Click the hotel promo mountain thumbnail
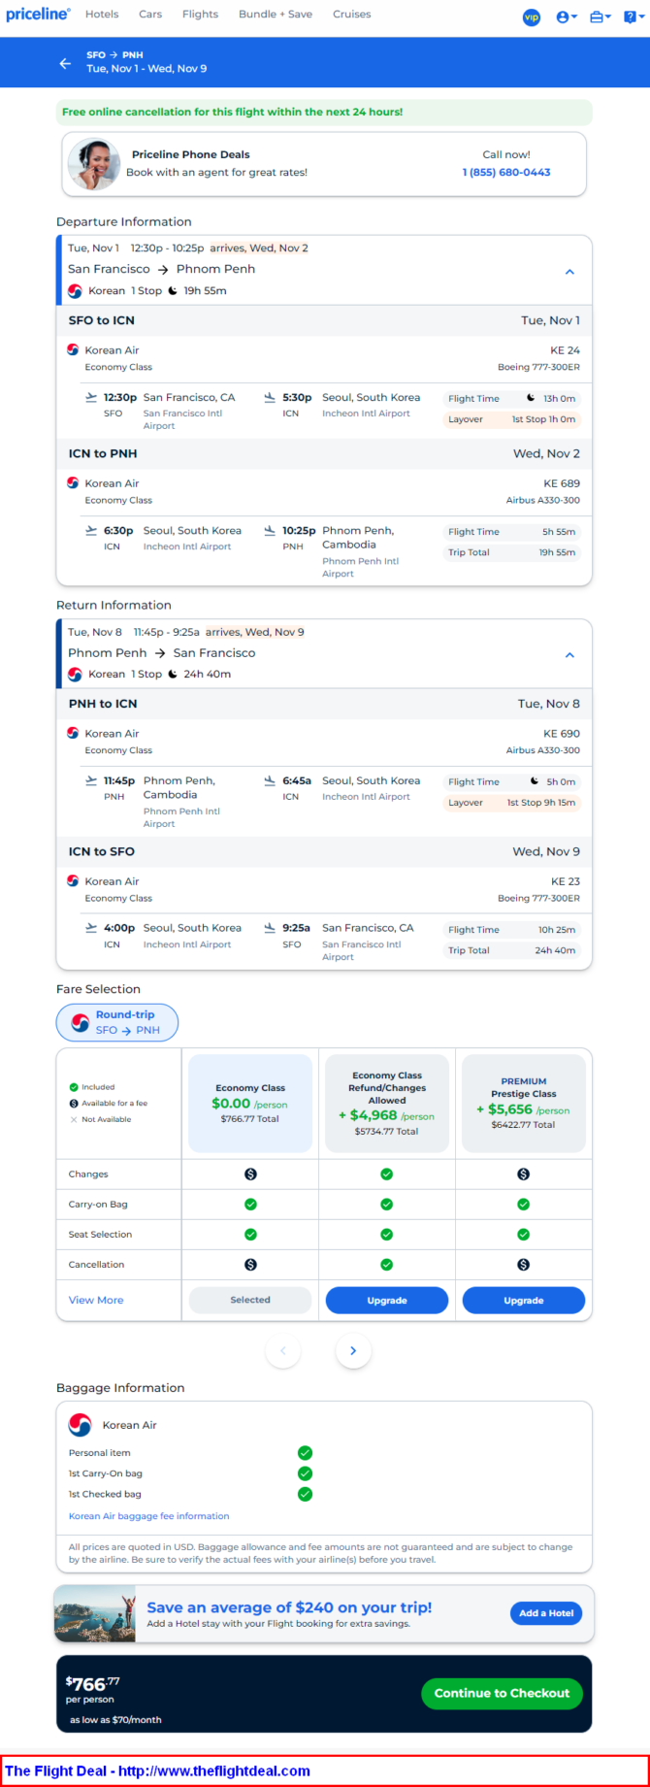This screenshot has width=650, height=1787. click(95, 1614)
